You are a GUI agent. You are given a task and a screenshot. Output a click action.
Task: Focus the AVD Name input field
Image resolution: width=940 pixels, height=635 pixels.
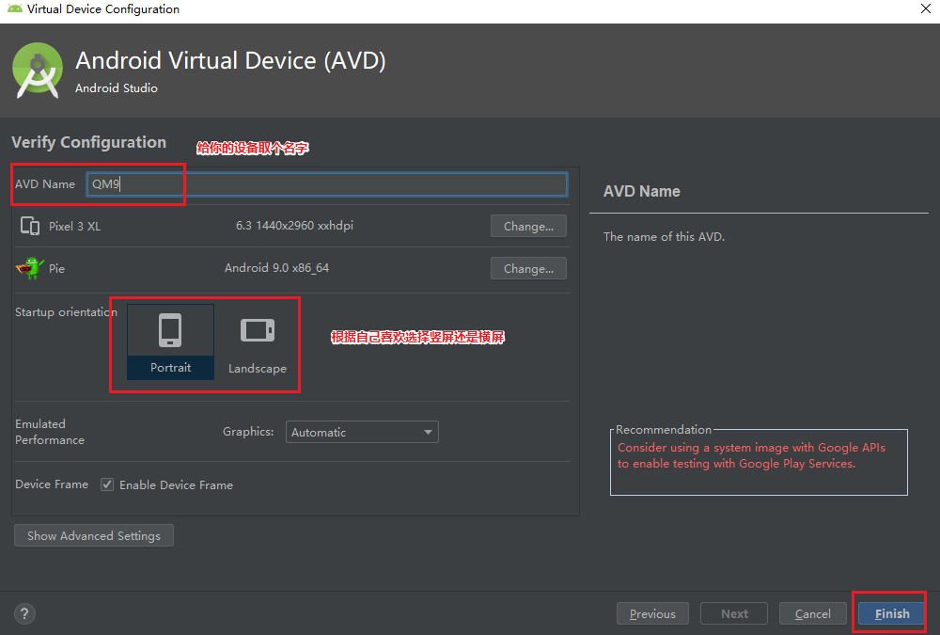[x=327, y=184]
